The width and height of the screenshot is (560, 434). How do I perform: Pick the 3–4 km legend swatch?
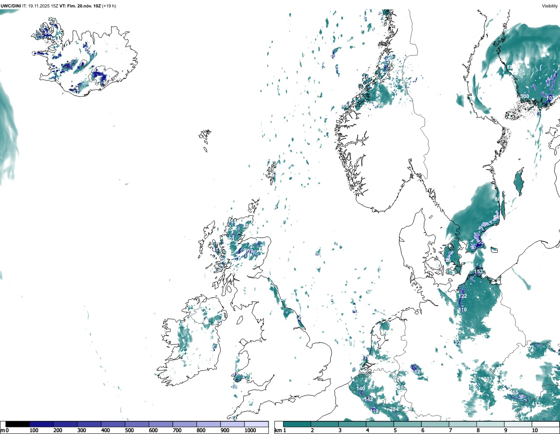[x=352, y=424]
